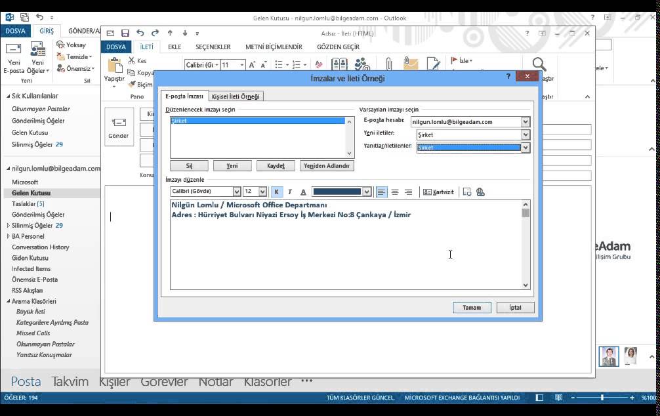Click zoom in plus in status bar

coord(632,398)
